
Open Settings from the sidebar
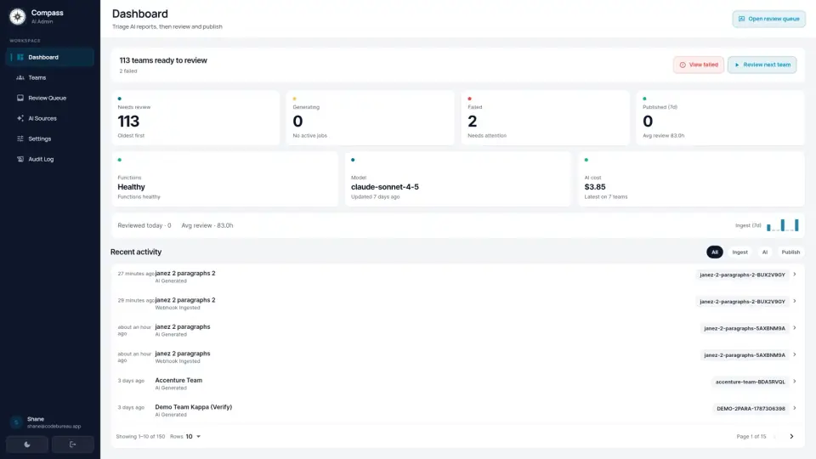[50, 139]
